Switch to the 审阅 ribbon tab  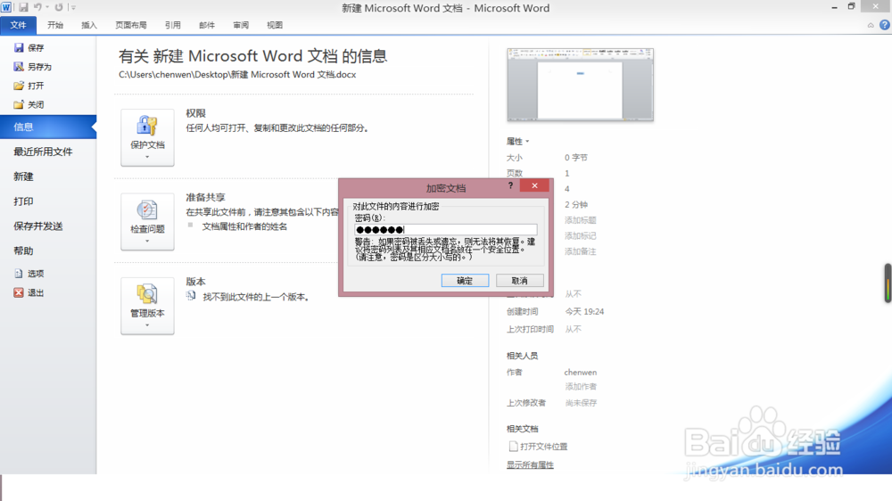(241, 25)
